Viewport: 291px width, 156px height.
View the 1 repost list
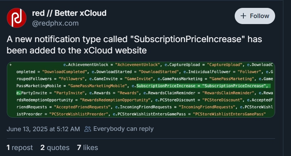pos(20,147)
